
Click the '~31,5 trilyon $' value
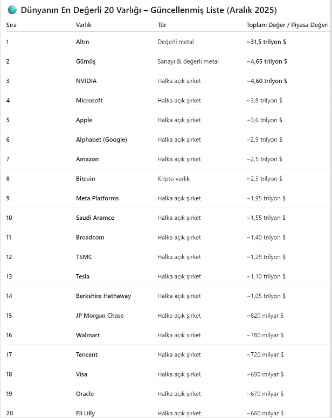click(266, 41)
